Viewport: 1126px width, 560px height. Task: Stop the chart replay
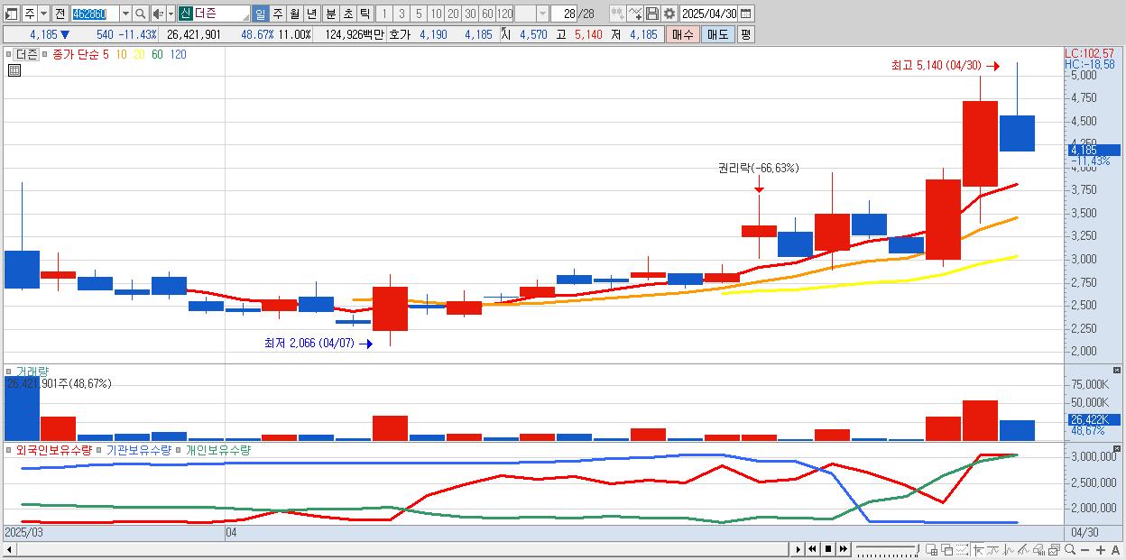pyautogui.click(x=828, y=549)
